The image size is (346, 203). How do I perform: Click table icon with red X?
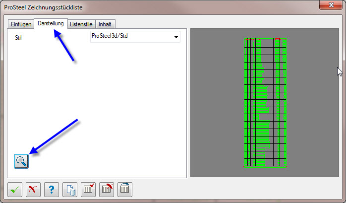pos(107,190)
